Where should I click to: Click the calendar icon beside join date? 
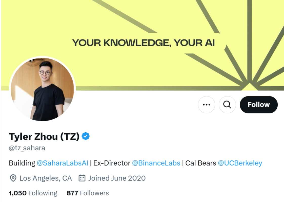coord(82,178)
